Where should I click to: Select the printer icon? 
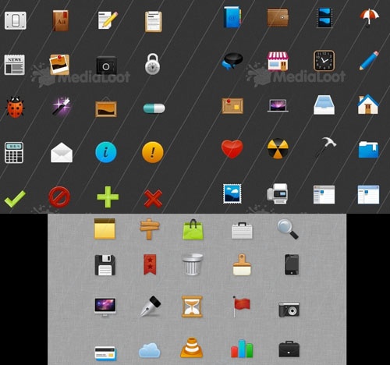pos(278,193)
